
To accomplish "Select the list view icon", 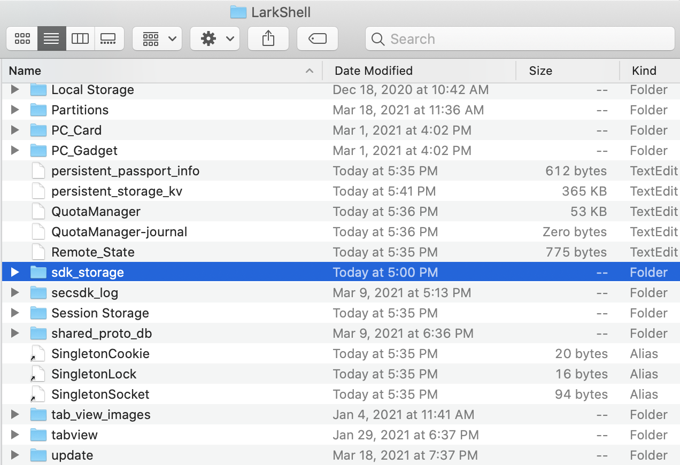I will pyautogui.click(x=51, y=38).
